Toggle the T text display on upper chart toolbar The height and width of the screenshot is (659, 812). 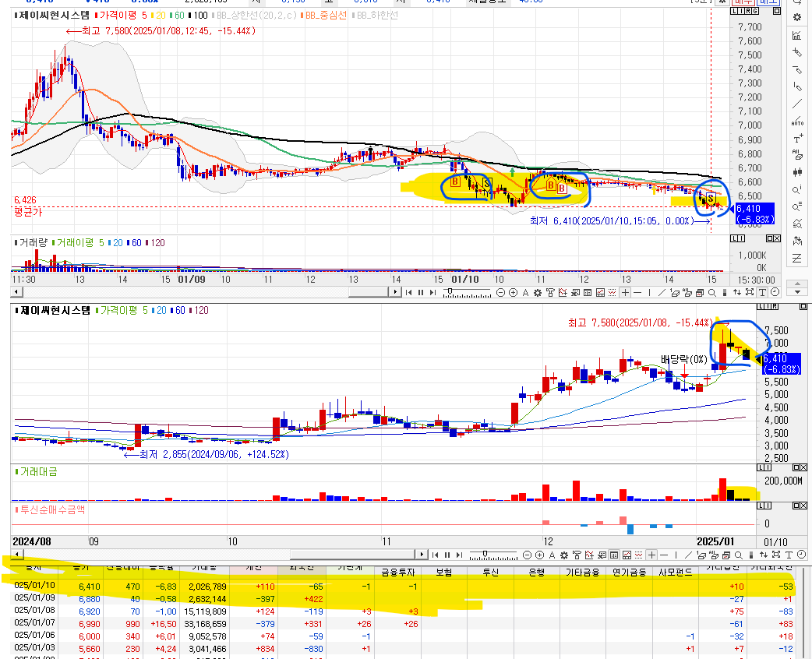(x=762, y=292)
